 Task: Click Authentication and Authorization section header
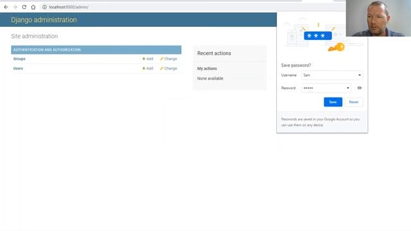click(47, 50)
